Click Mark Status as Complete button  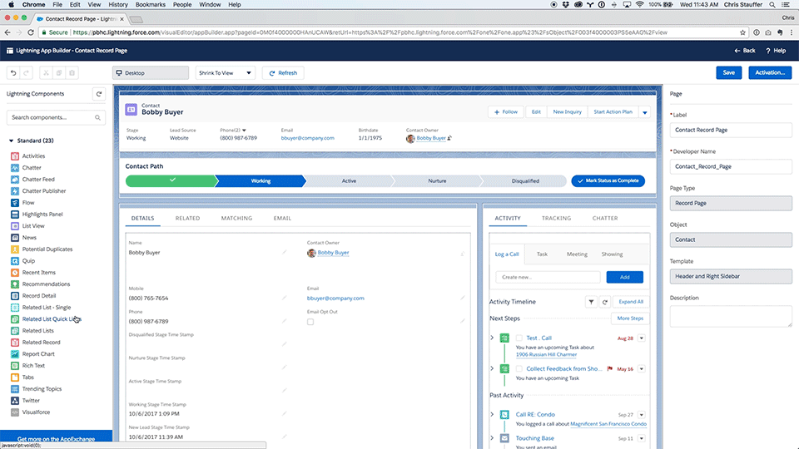coord(608,180)
